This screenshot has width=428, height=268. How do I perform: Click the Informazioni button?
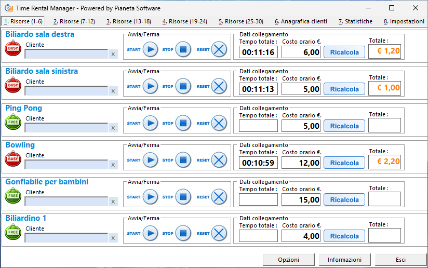coord(344,260)
